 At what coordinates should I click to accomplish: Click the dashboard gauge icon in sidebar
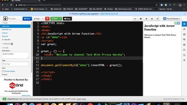click(184, 45)
